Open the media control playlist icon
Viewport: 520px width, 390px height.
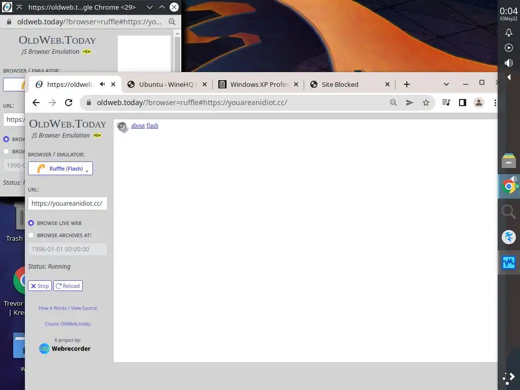[446, 103]
